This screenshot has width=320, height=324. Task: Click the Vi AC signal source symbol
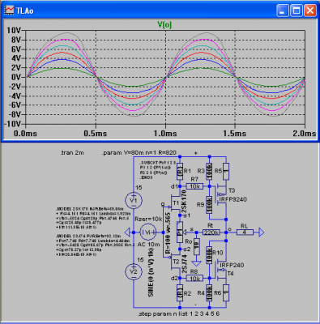pyautogui.click(x=148, y=232)
